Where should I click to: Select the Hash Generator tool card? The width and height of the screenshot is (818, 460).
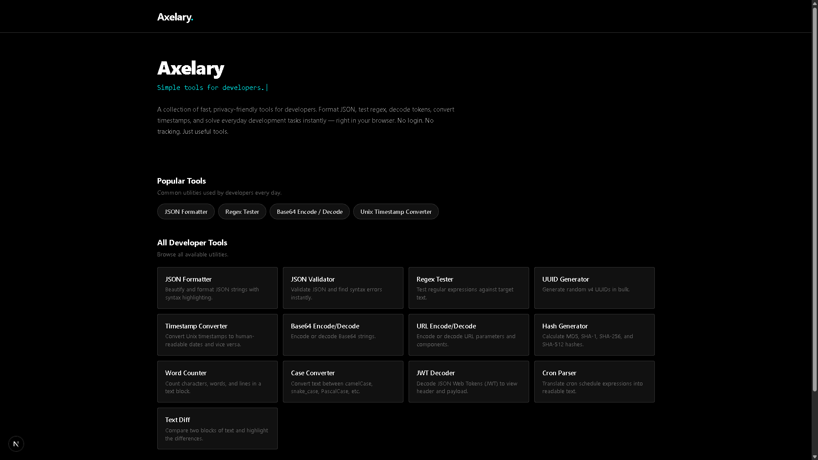pos(594,334)
